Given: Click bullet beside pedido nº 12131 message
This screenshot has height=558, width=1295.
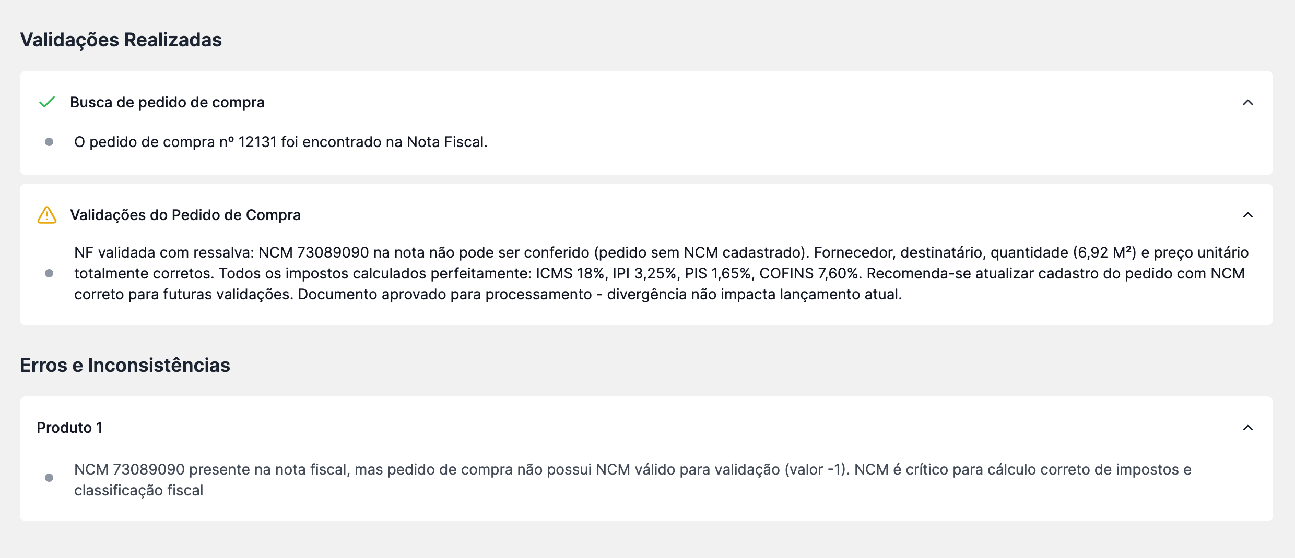Looking at the screenshot, I should pyautogui.click(x=49, y=142).
